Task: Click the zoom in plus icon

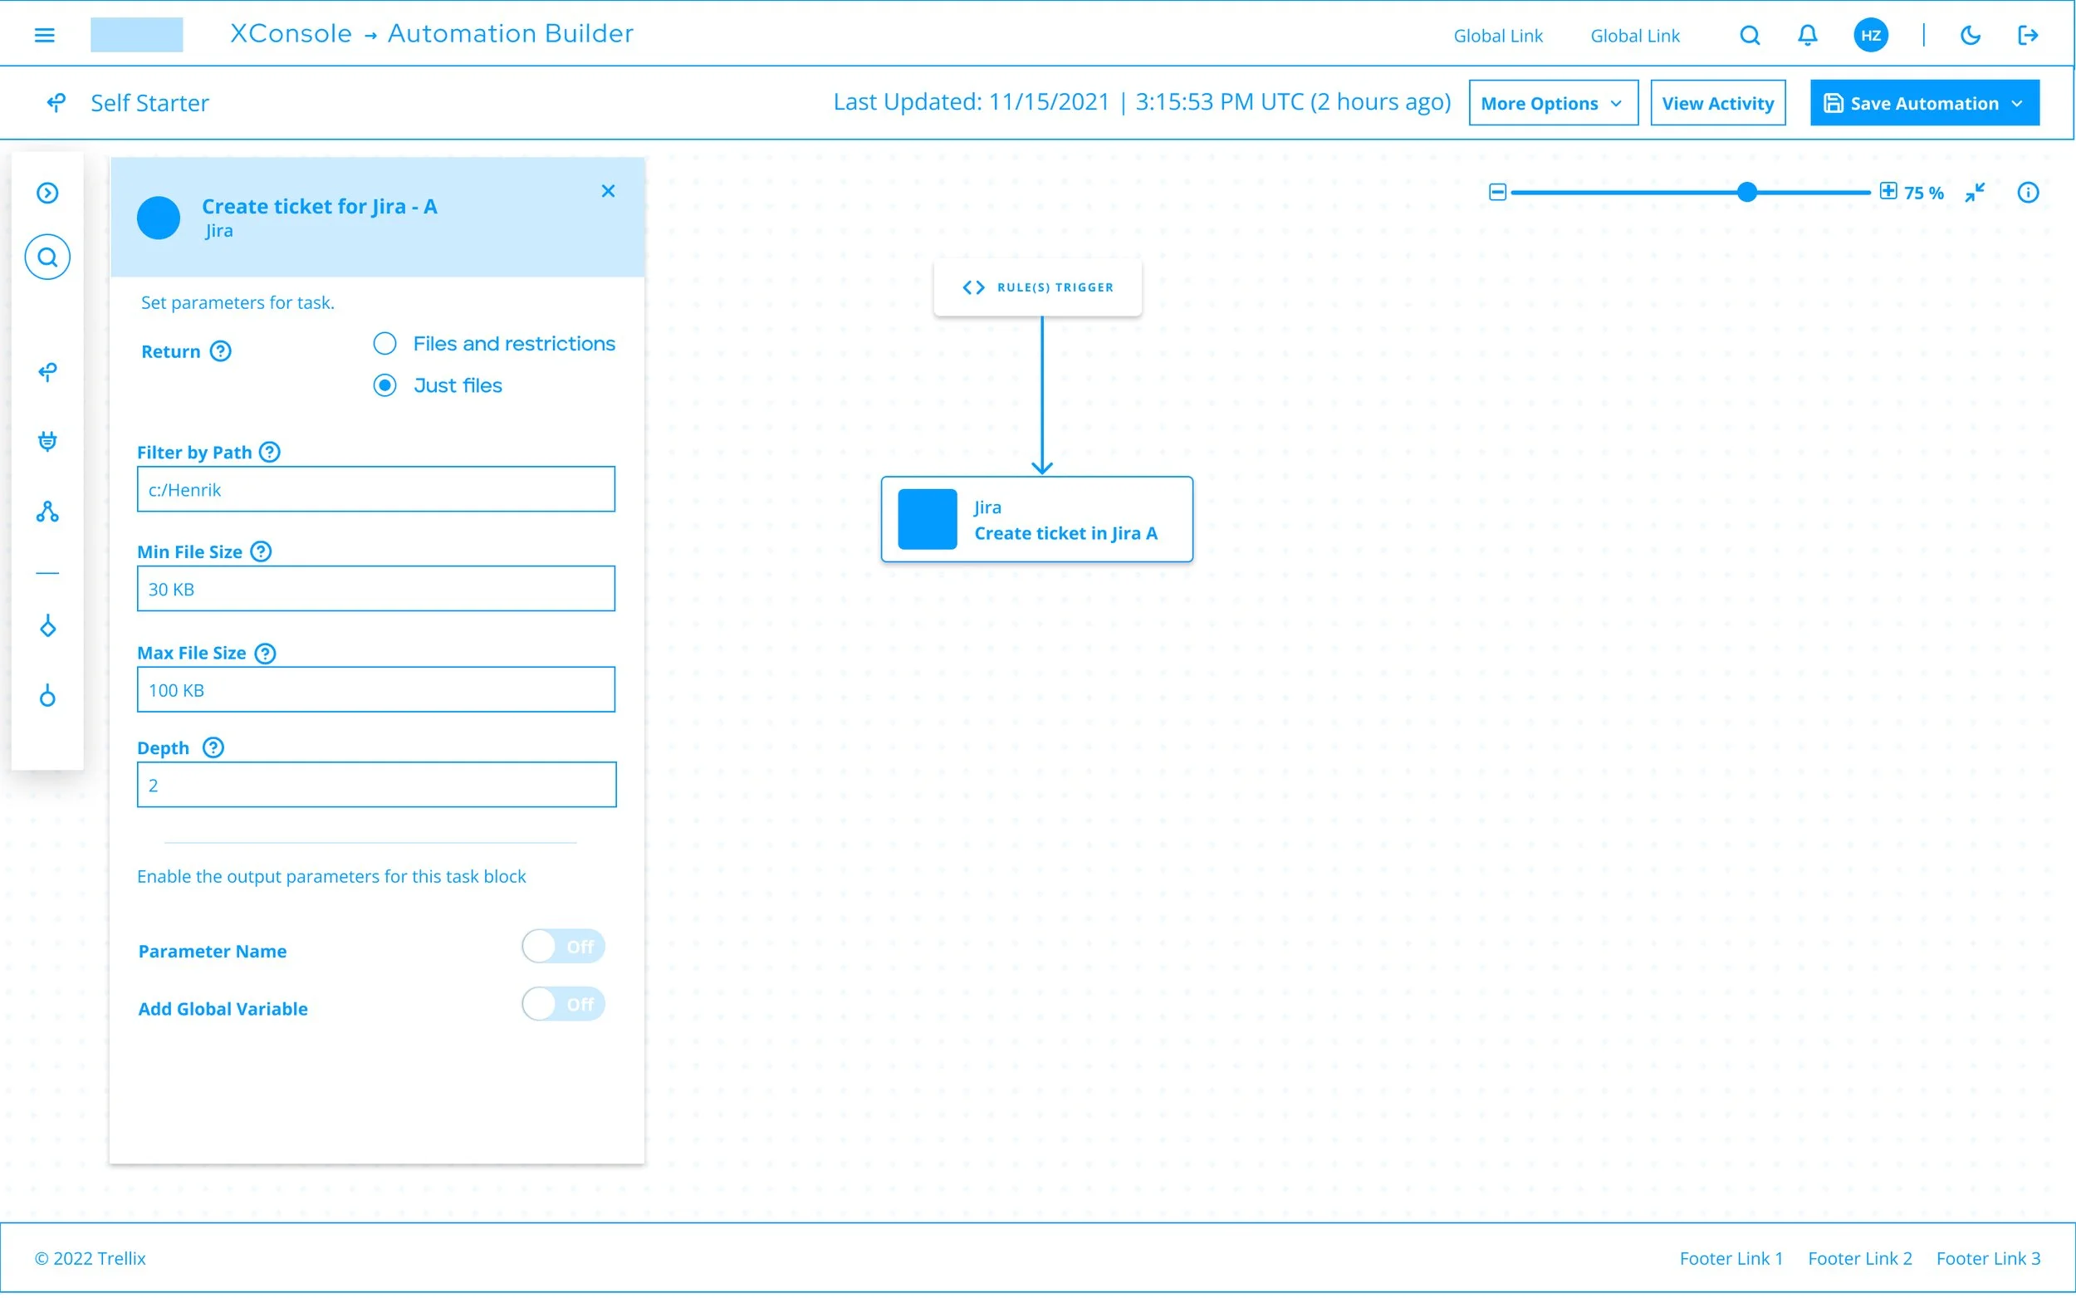Action: (x=1888, y=190)
